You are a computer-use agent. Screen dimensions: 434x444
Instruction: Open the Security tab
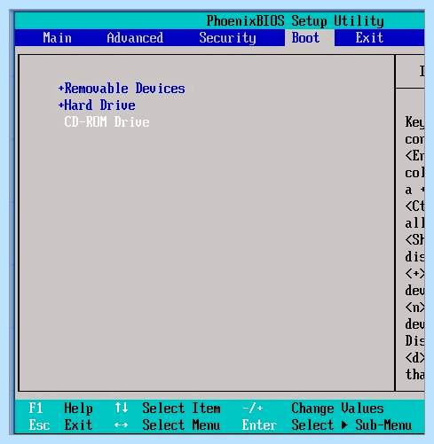(x=227, y=38)
